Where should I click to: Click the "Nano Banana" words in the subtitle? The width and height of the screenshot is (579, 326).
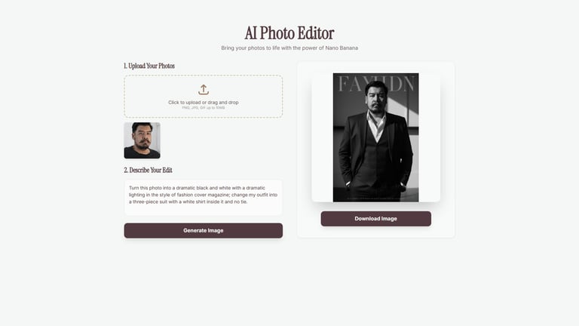(x=342, y=48)
